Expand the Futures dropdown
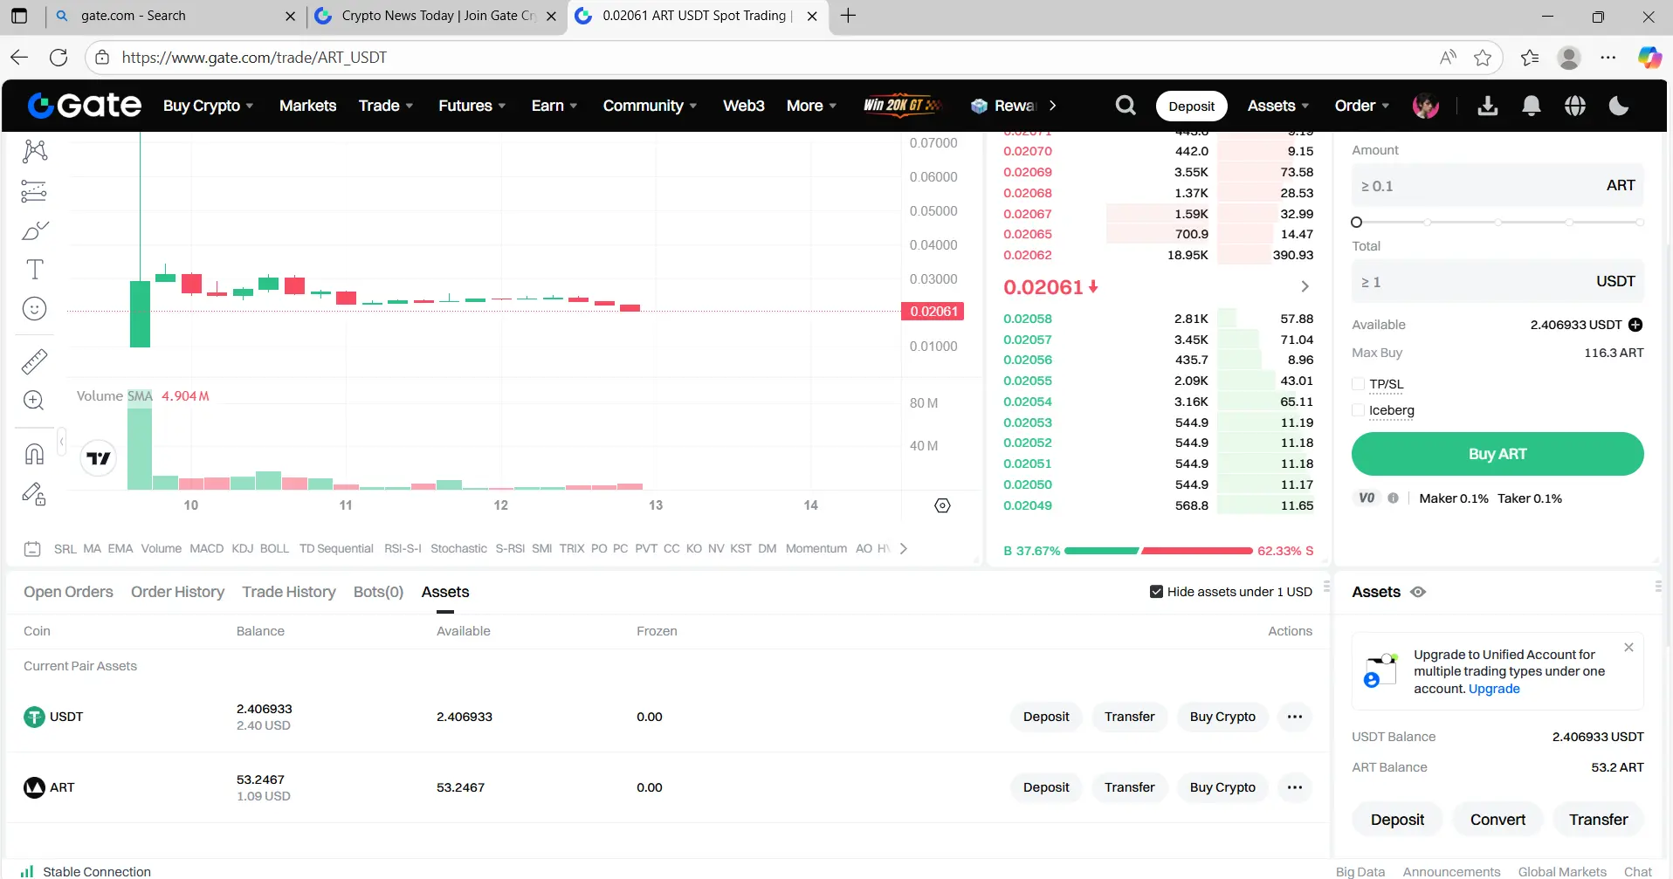The image size is (1673, 879). point(472,106)
